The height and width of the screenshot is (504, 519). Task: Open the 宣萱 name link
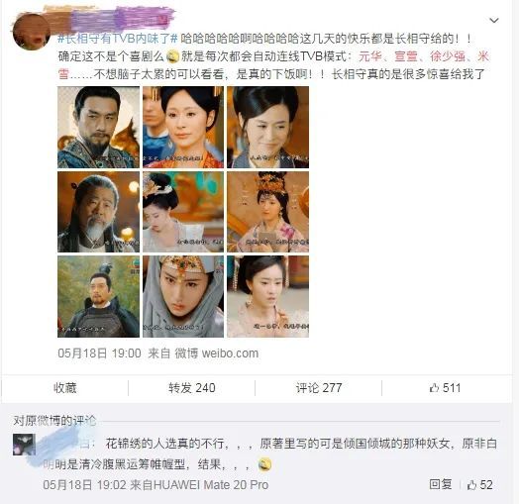coord(406,56)
